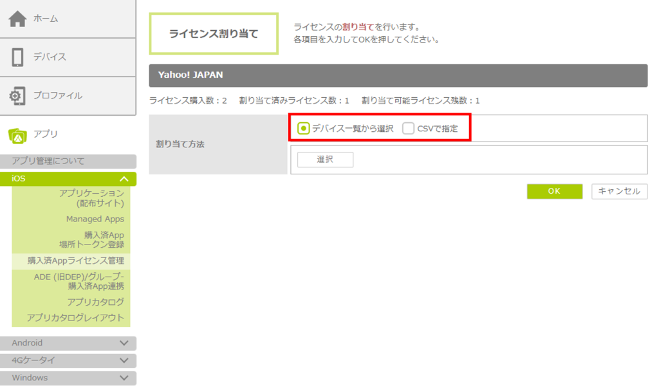Open 購入済App 場所トークン登録 item

pos(91,239)
